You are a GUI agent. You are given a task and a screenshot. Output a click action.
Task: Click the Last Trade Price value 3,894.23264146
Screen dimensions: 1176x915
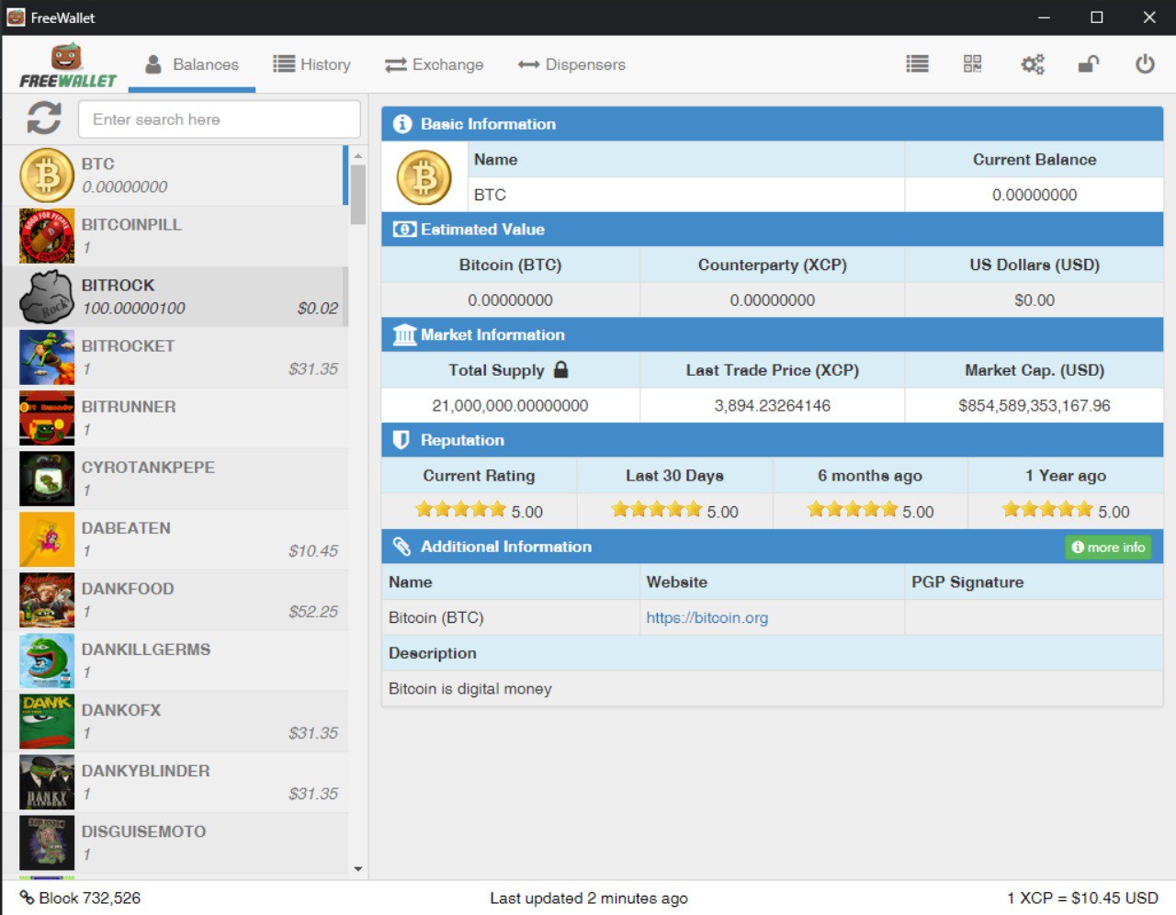pyautogui.click(x=773, y=405)
